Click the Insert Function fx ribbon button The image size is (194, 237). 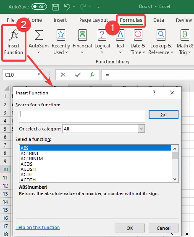tap(14, 42)
